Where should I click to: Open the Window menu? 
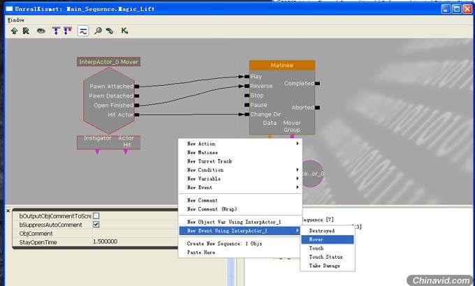(x=16, y=20)
